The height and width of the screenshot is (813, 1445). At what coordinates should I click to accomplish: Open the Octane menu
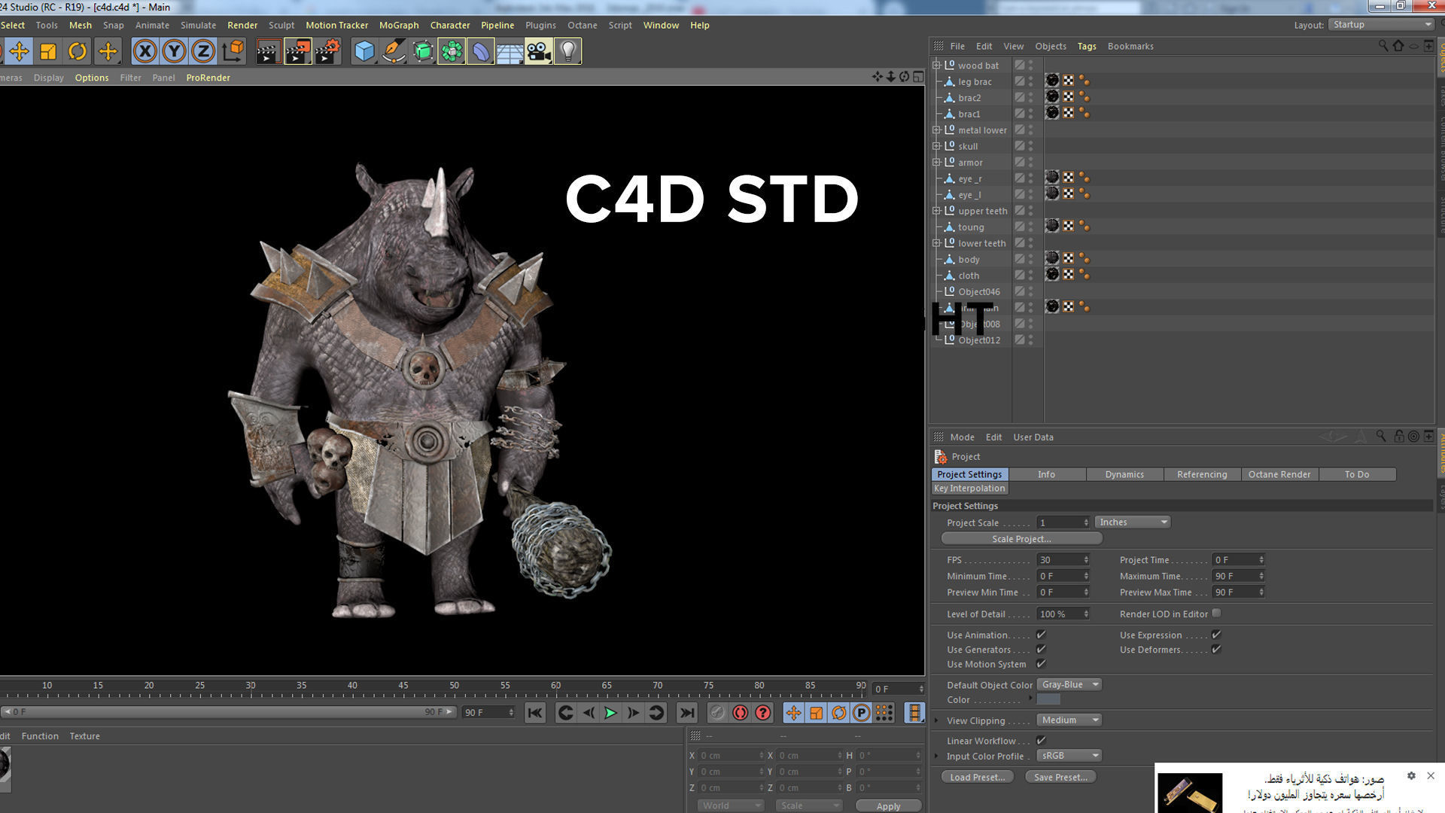pyautogui.click(x=582, y=25)
